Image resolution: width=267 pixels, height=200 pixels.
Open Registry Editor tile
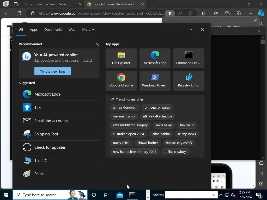(x=189, y=81)
